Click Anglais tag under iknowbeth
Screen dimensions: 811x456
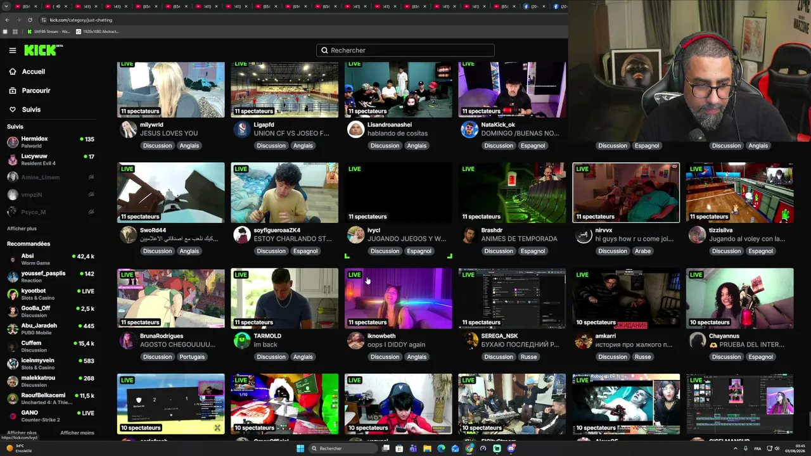[x=417, y=357]
